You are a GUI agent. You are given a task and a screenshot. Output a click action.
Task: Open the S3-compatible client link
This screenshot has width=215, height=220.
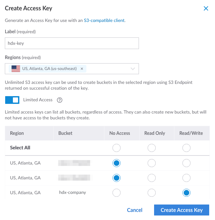point(104,20)
